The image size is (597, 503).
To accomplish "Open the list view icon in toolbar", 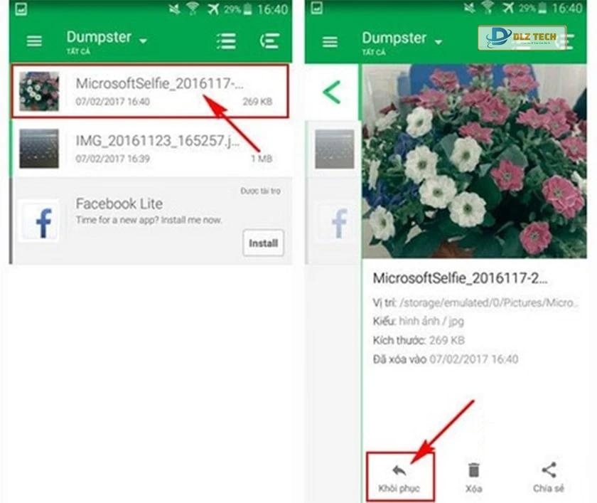I will tap(226, 41).
